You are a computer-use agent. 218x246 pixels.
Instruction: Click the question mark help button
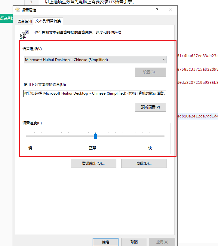(x=157, y=10)
